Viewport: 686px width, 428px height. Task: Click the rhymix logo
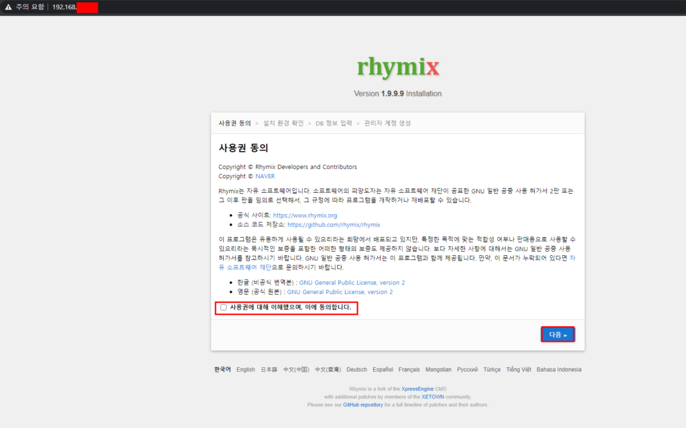(398, 68)
